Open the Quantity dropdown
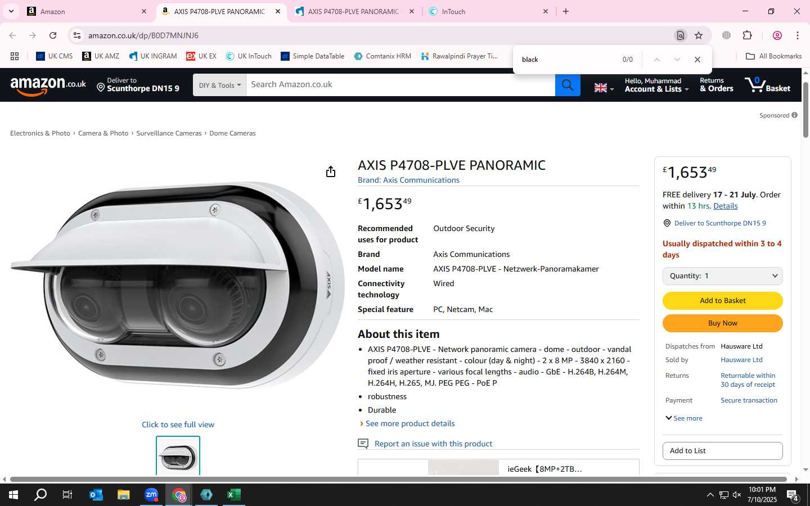Viewport: 810px width, 506px height. (723, 276)
